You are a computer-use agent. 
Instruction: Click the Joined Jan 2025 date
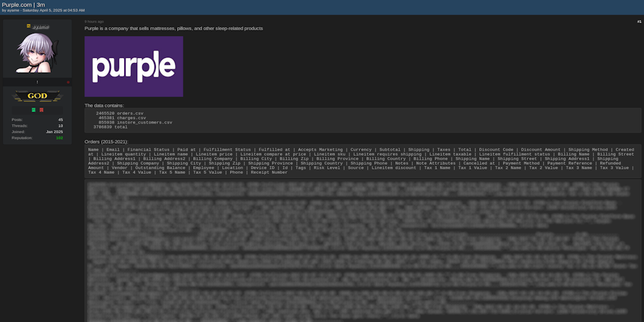[55, 132]
